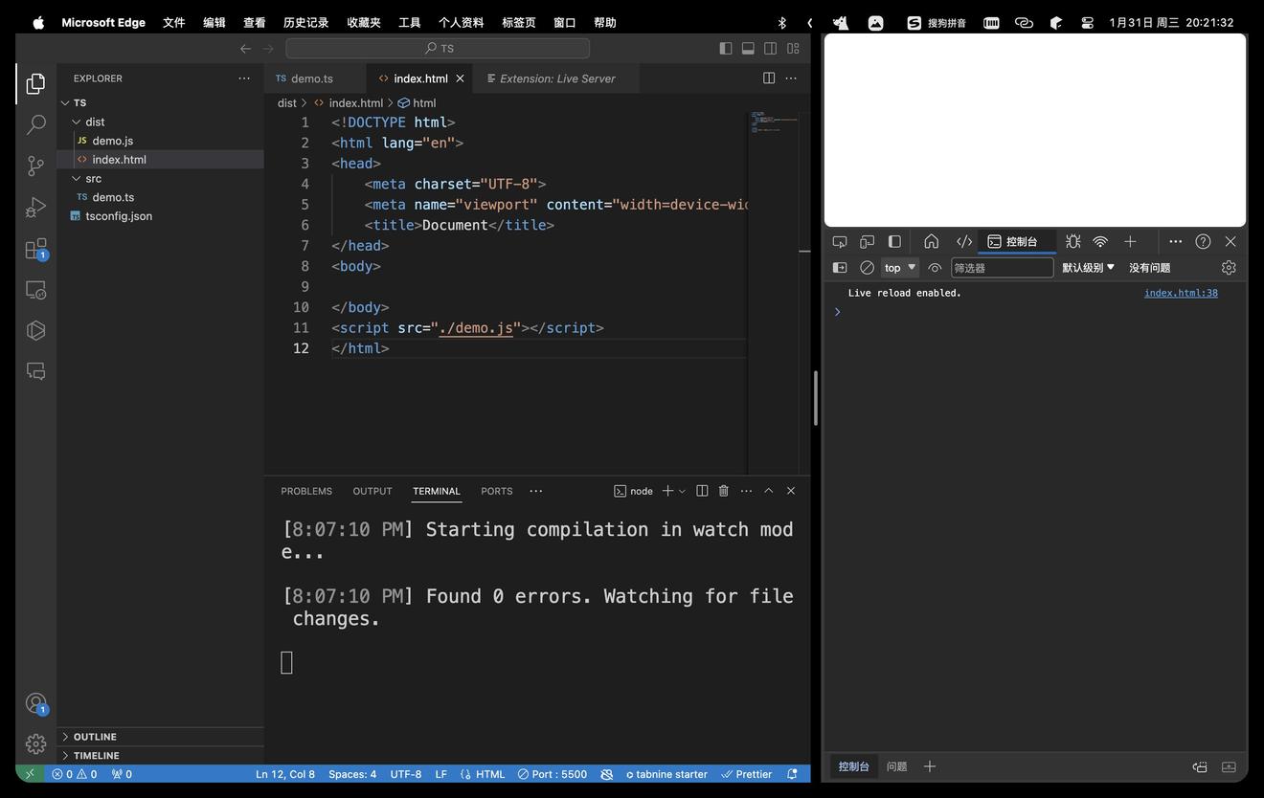Screen dimensions: 1264x798
Task: Toggle the bottom panel layout button
Action: point(748,48)
